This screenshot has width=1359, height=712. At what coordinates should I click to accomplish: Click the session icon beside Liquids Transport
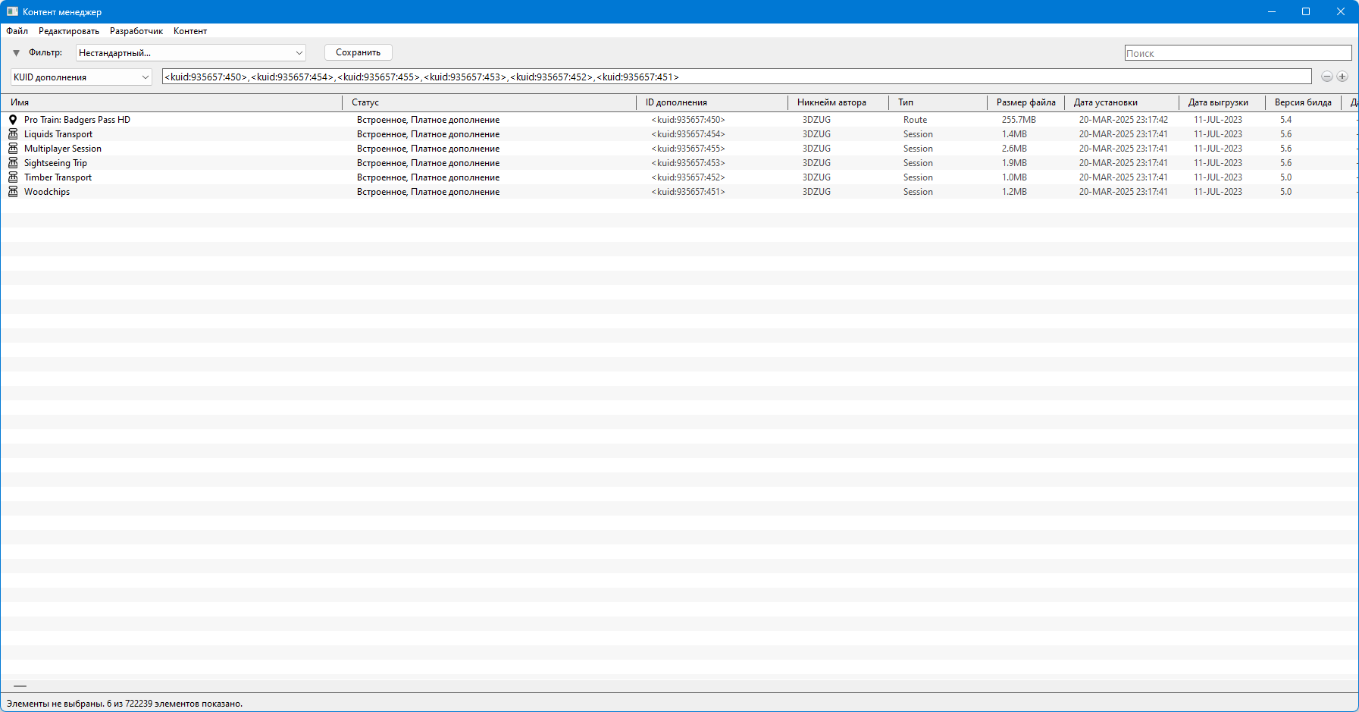tap(13, 134)
